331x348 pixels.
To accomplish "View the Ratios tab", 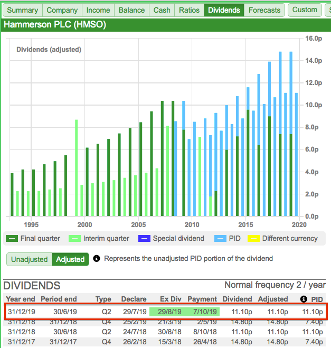I will (189, 10).
